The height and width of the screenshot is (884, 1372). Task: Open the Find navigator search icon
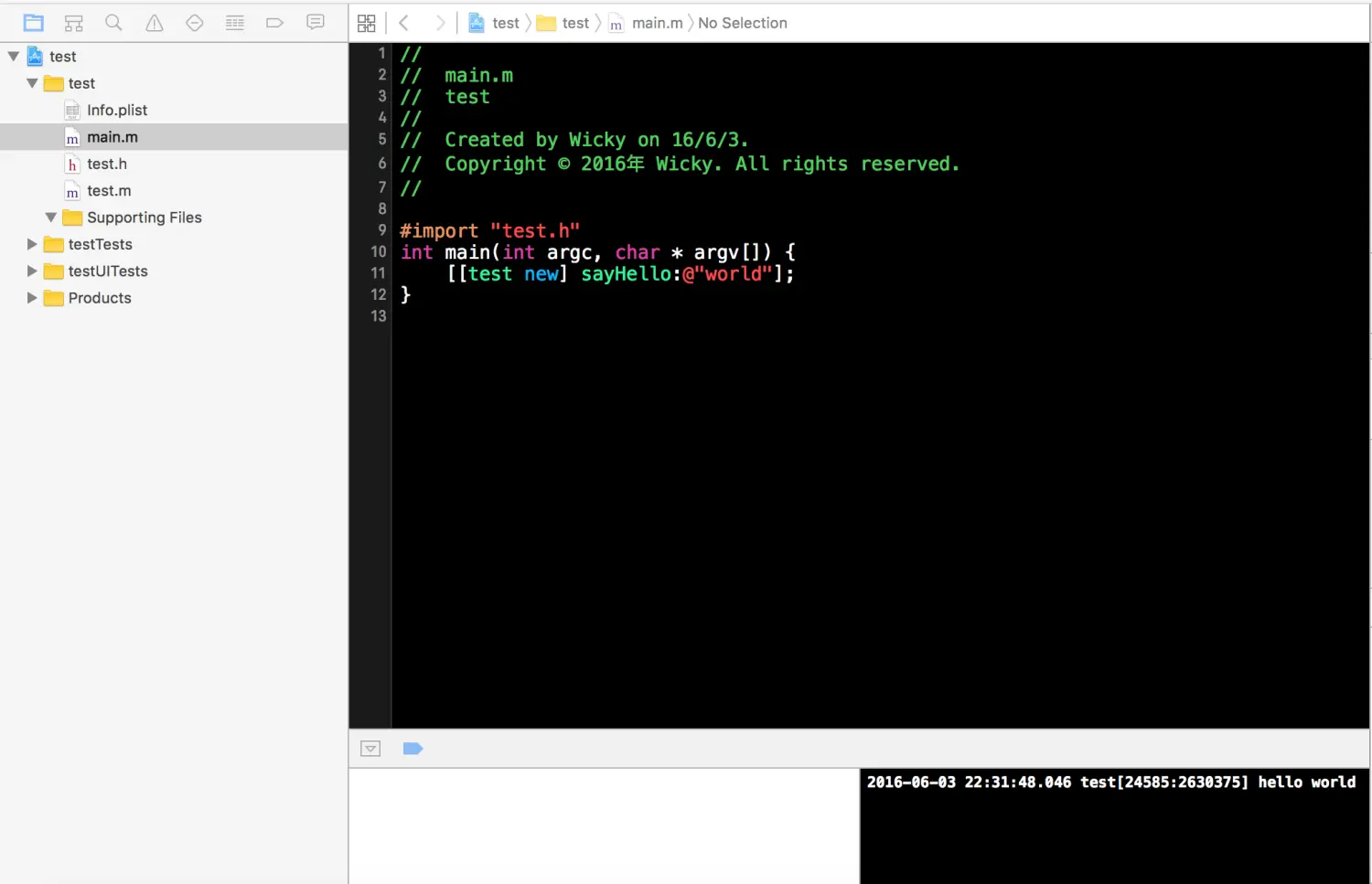tap(113, 23)
